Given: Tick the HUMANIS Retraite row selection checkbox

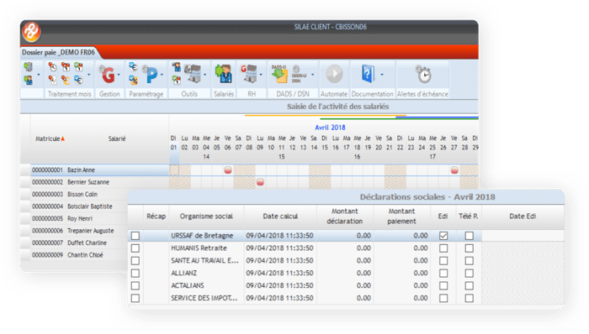Looking at the screenshot, I should point(135,248).
